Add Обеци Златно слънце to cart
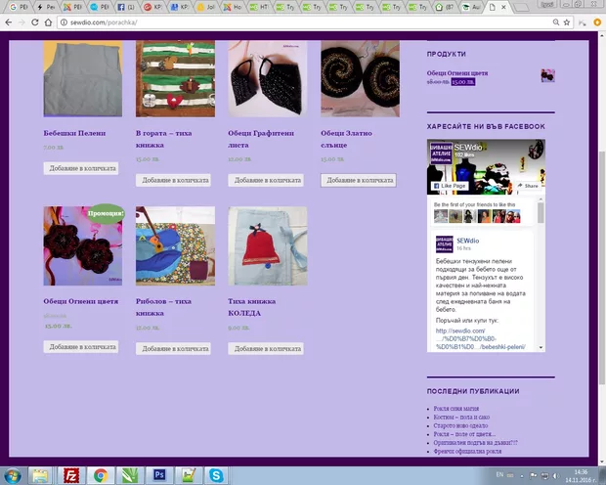The width and height of the screenshot is (606, 485). 359,180
